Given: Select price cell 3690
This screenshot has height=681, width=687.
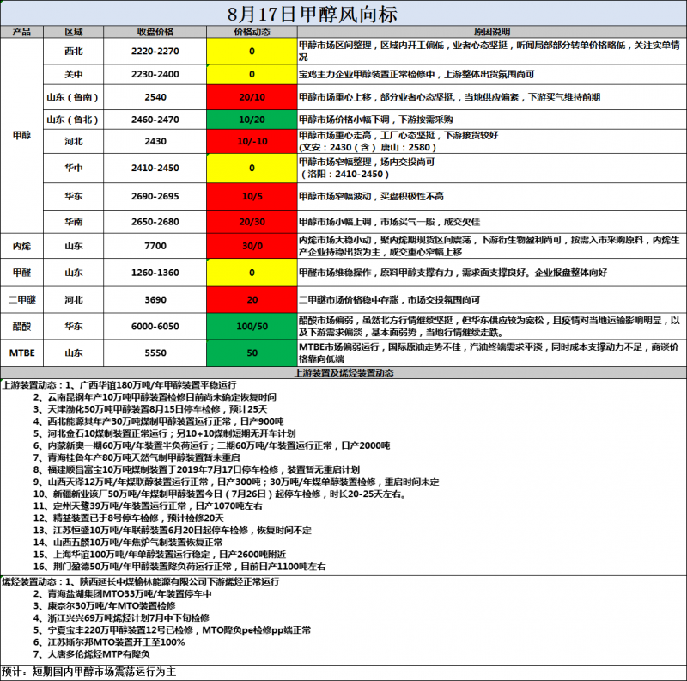Looking at the screenshot, I should tap(155, 300).
